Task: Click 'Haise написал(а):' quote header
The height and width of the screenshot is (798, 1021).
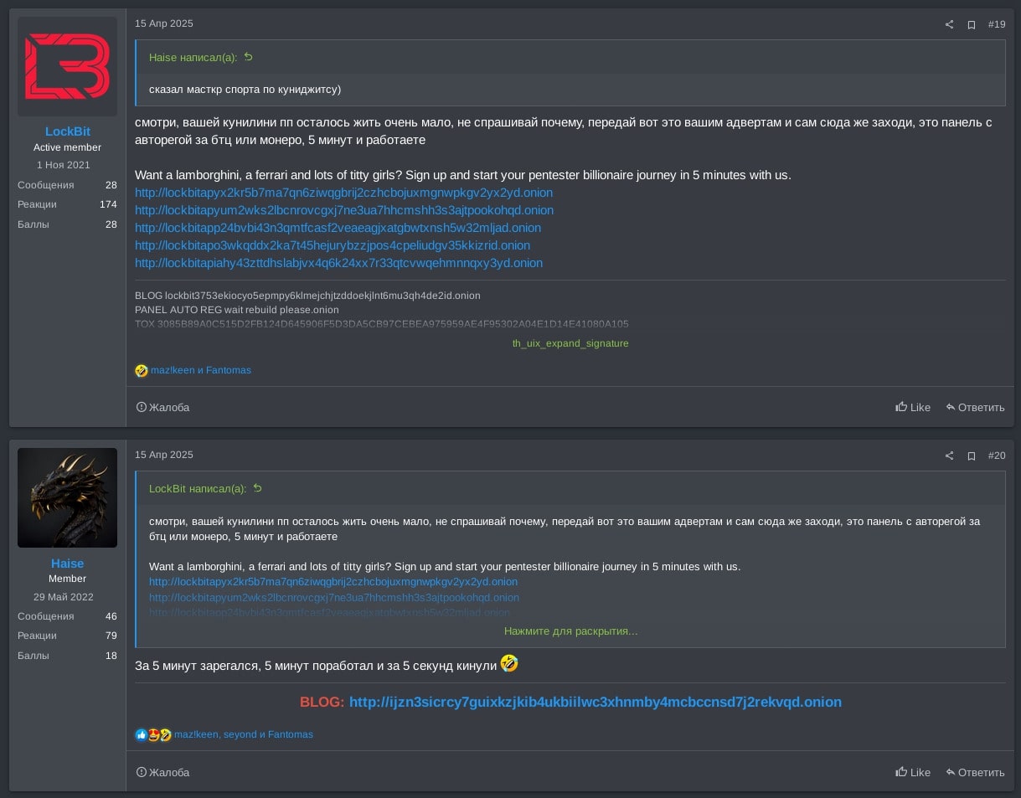Action: click(x=193, y=58)
